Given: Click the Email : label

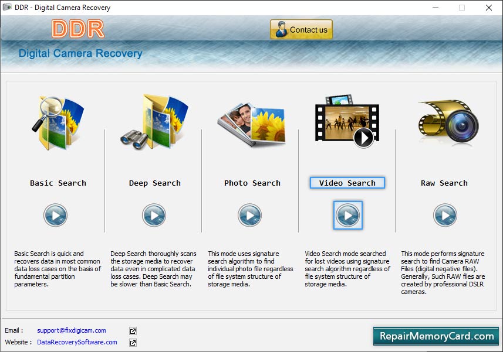Looking at the screenshot, I should tap(14, 330).
